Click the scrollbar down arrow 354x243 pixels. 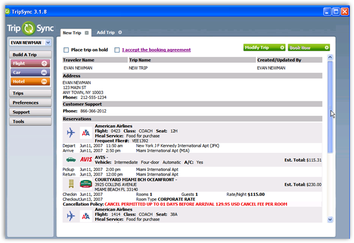point(330,219)
